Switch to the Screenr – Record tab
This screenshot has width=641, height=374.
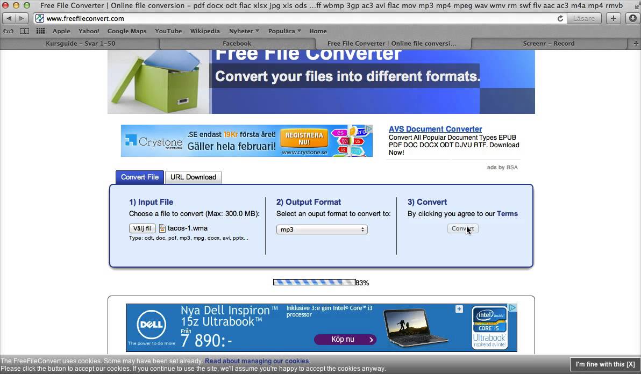[549, 44]
